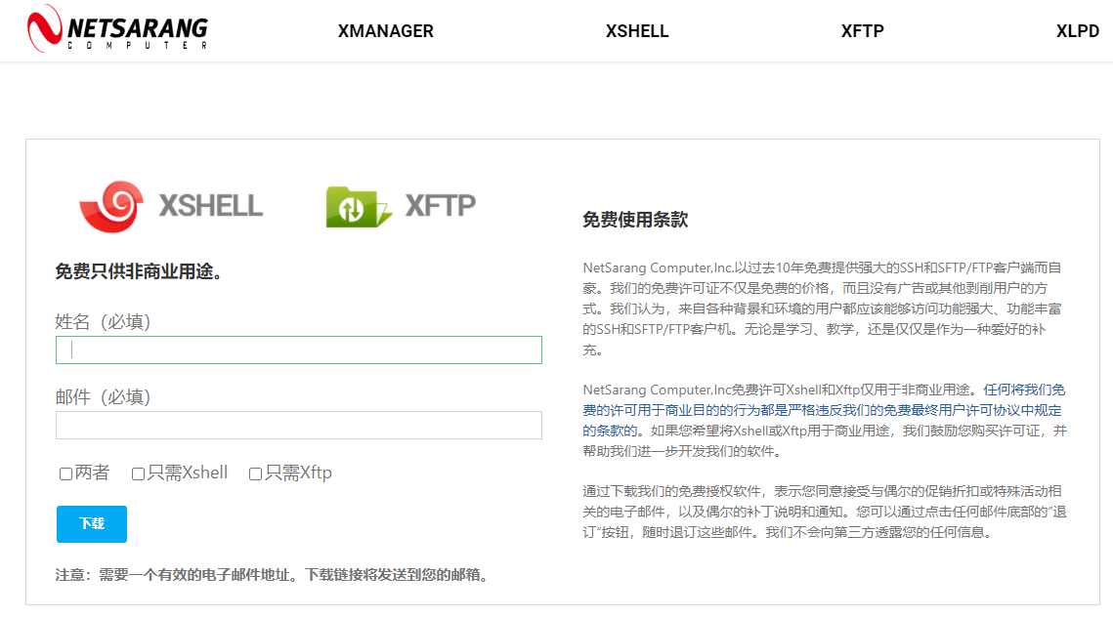Click the paragraph starting 通过下载我们的免费授权软件
This screenshot has width=1113, height=617.
coord(824,512)
